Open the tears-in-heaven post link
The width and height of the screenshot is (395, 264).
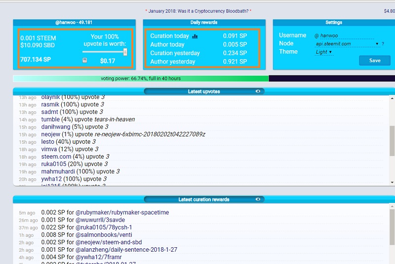pos(115,119)
